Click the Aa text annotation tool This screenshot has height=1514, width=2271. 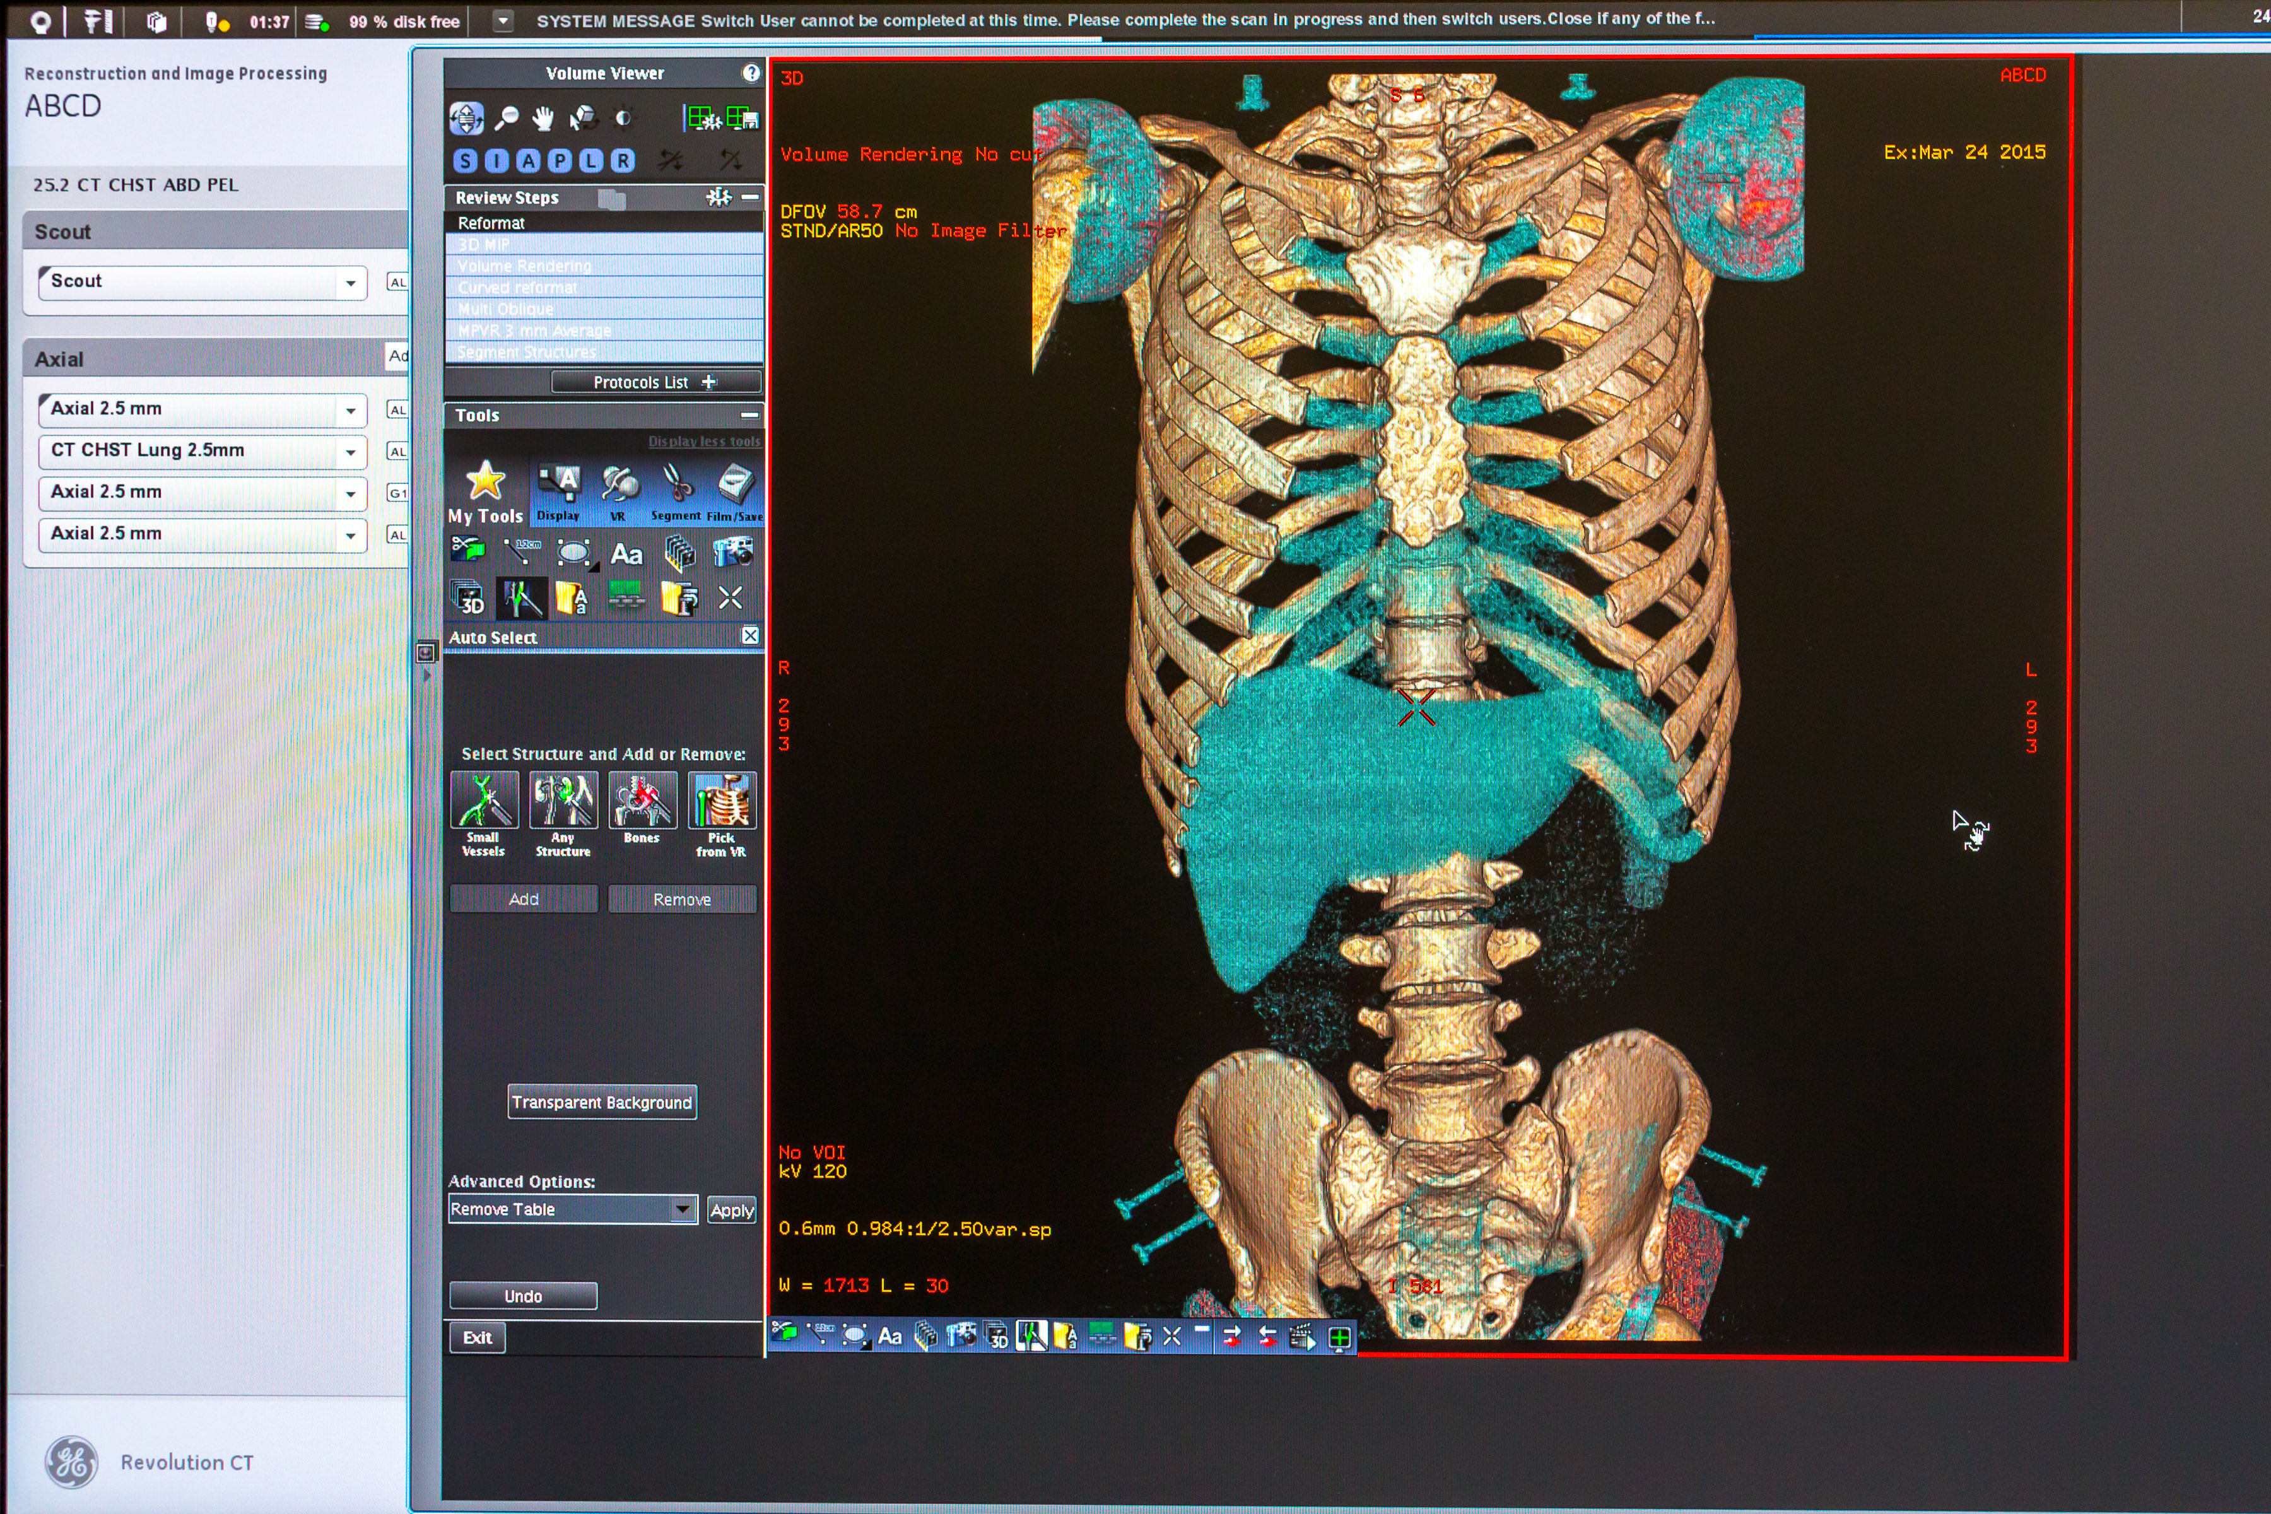(626, 555)
